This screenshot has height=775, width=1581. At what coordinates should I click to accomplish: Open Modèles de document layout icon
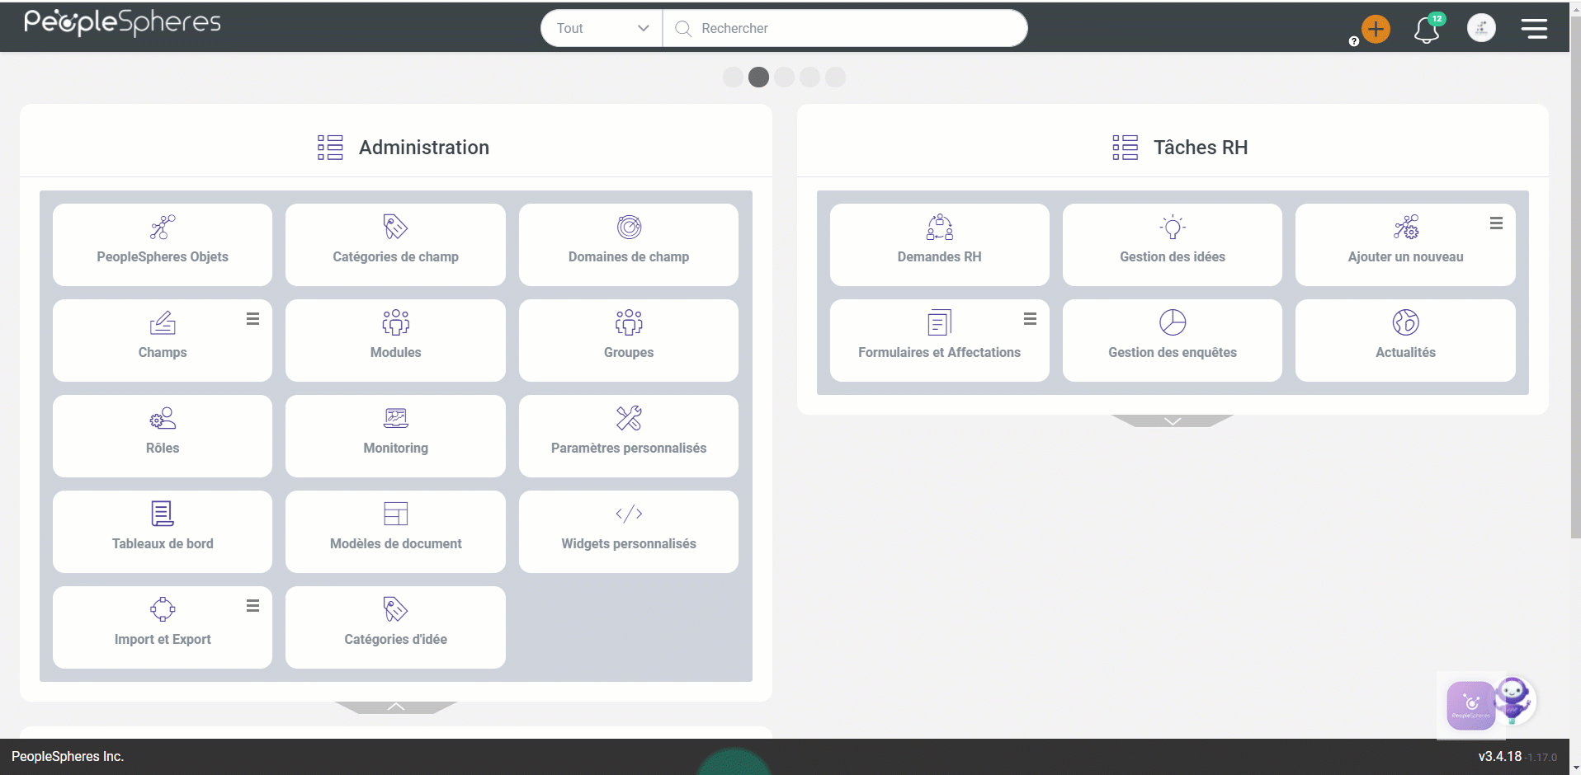[395, 514]
